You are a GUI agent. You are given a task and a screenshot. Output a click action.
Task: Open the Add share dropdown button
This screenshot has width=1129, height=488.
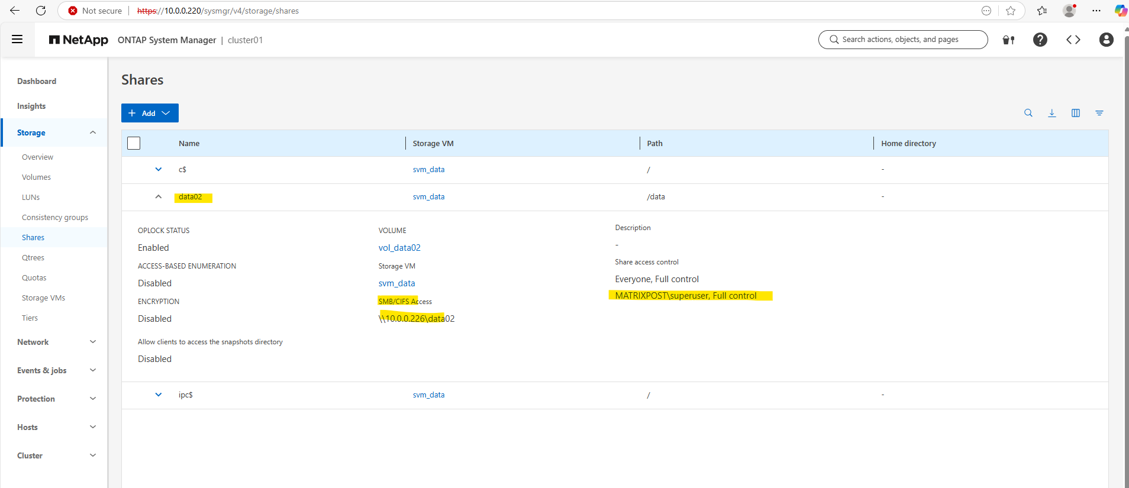[x=150, y=113]
